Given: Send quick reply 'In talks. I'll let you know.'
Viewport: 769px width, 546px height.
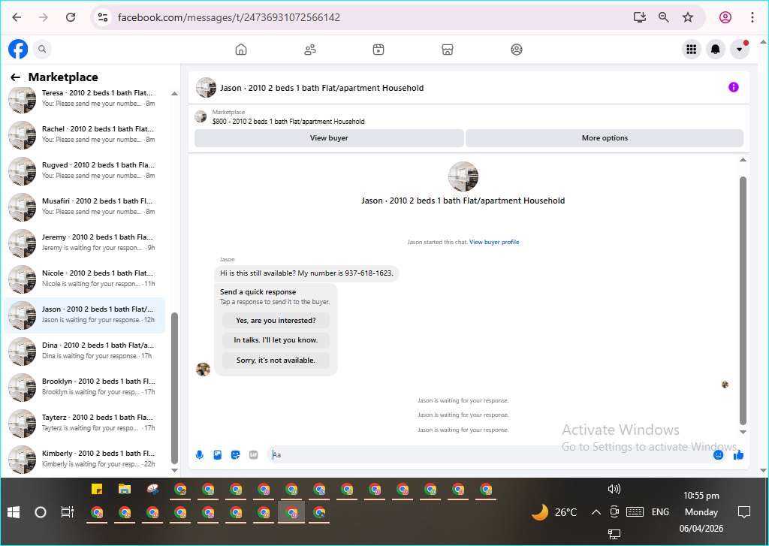Looking at the screenshot, I should [x=276, y=340].
